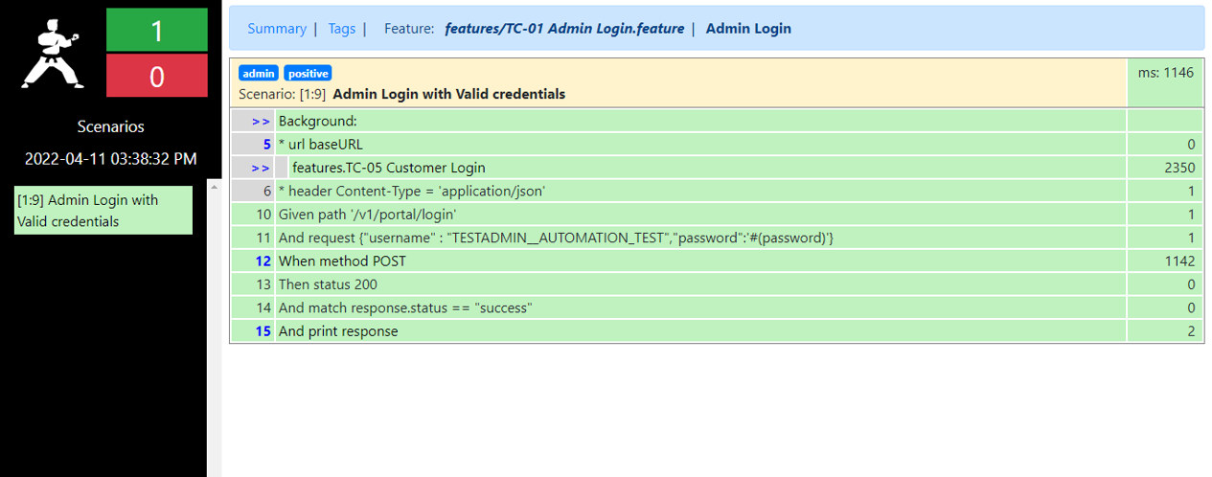Viewport: 1212px width, 477px height.
Task: Select Admin Login scenario in sidebar
Action: click(x=103, y=211)
